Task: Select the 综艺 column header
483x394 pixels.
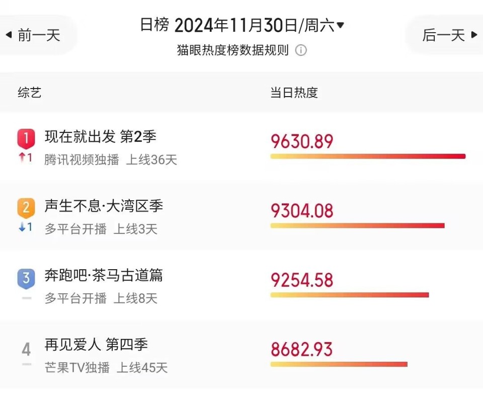Action: coord(29,92)
